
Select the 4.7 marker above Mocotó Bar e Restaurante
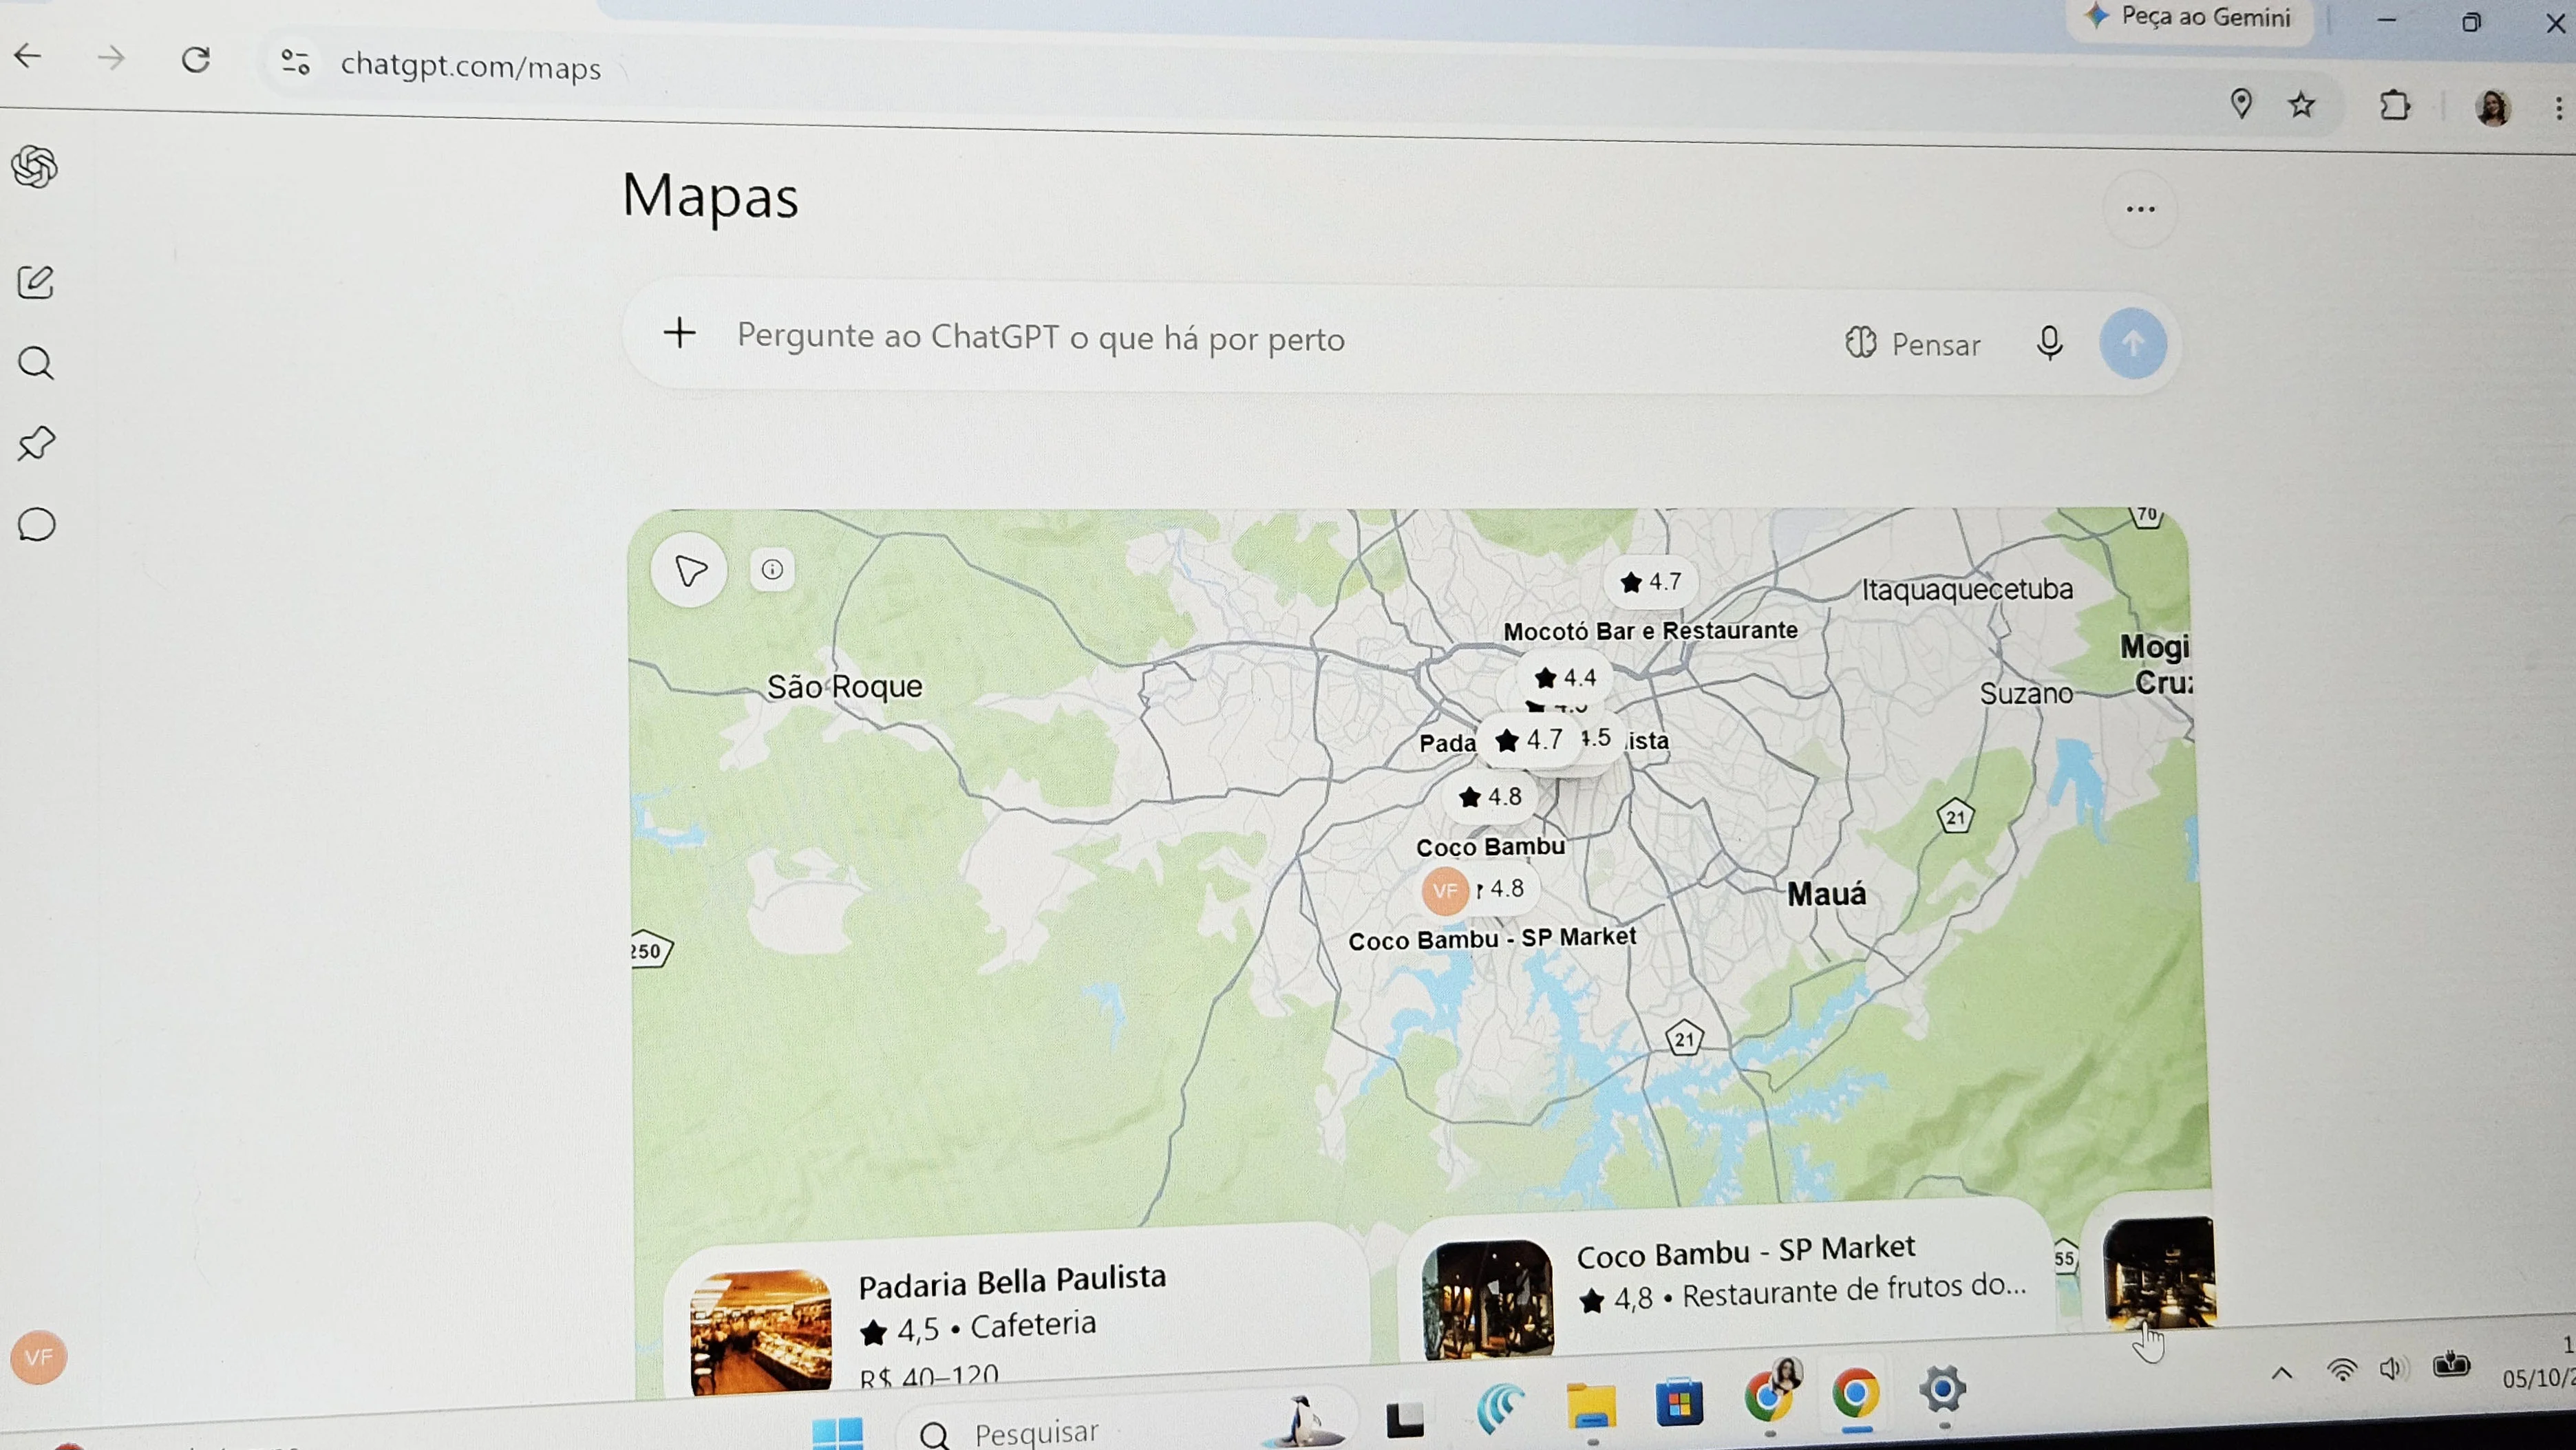click(x=1651, y=581)
